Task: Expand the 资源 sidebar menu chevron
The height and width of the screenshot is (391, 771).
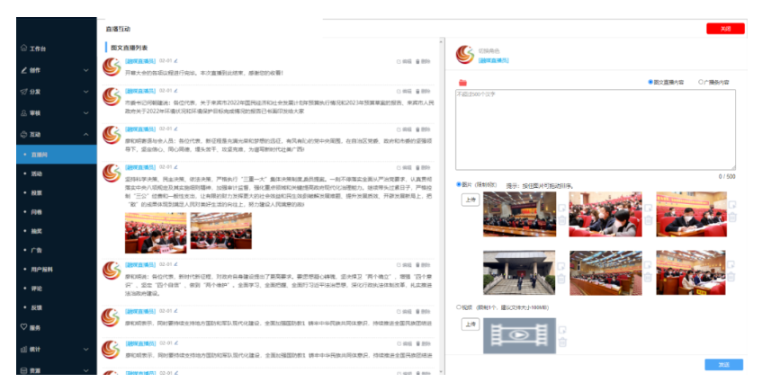Action: (x=86, y=370)
